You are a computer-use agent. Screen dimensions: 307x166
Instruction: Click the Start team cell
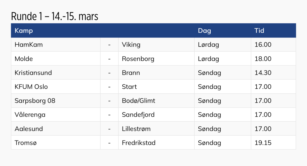129,87
